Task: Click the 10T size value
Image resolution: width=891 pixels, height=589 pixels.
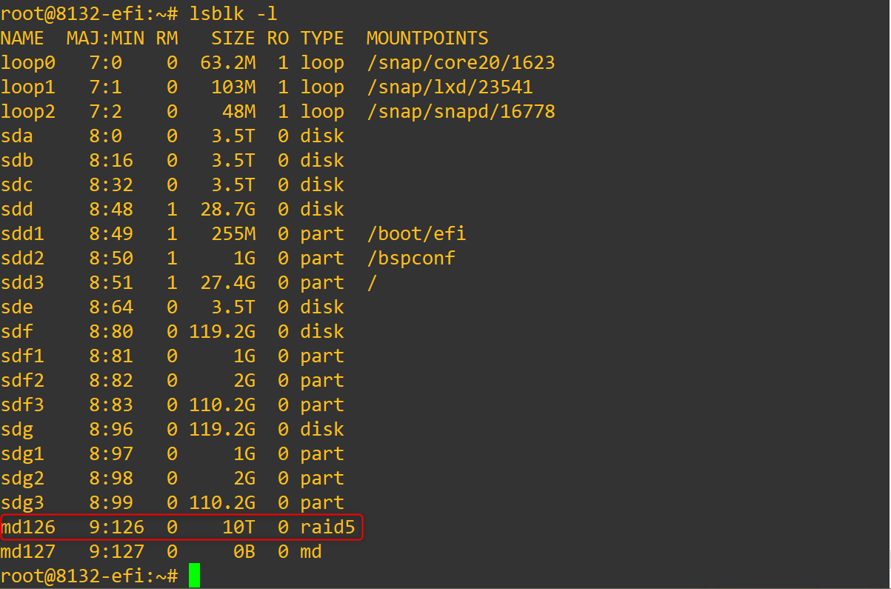Action: click(x=239, y=528)
